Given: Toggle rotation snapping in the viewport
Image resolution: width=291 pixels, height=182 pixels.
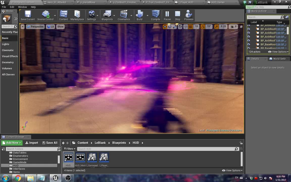Looking at the screenshot, I should 202,26.
